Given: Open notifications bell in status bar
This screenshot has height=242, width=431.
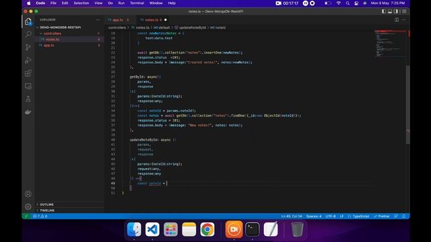Looking at the screenshot, I should click(404, 216).
